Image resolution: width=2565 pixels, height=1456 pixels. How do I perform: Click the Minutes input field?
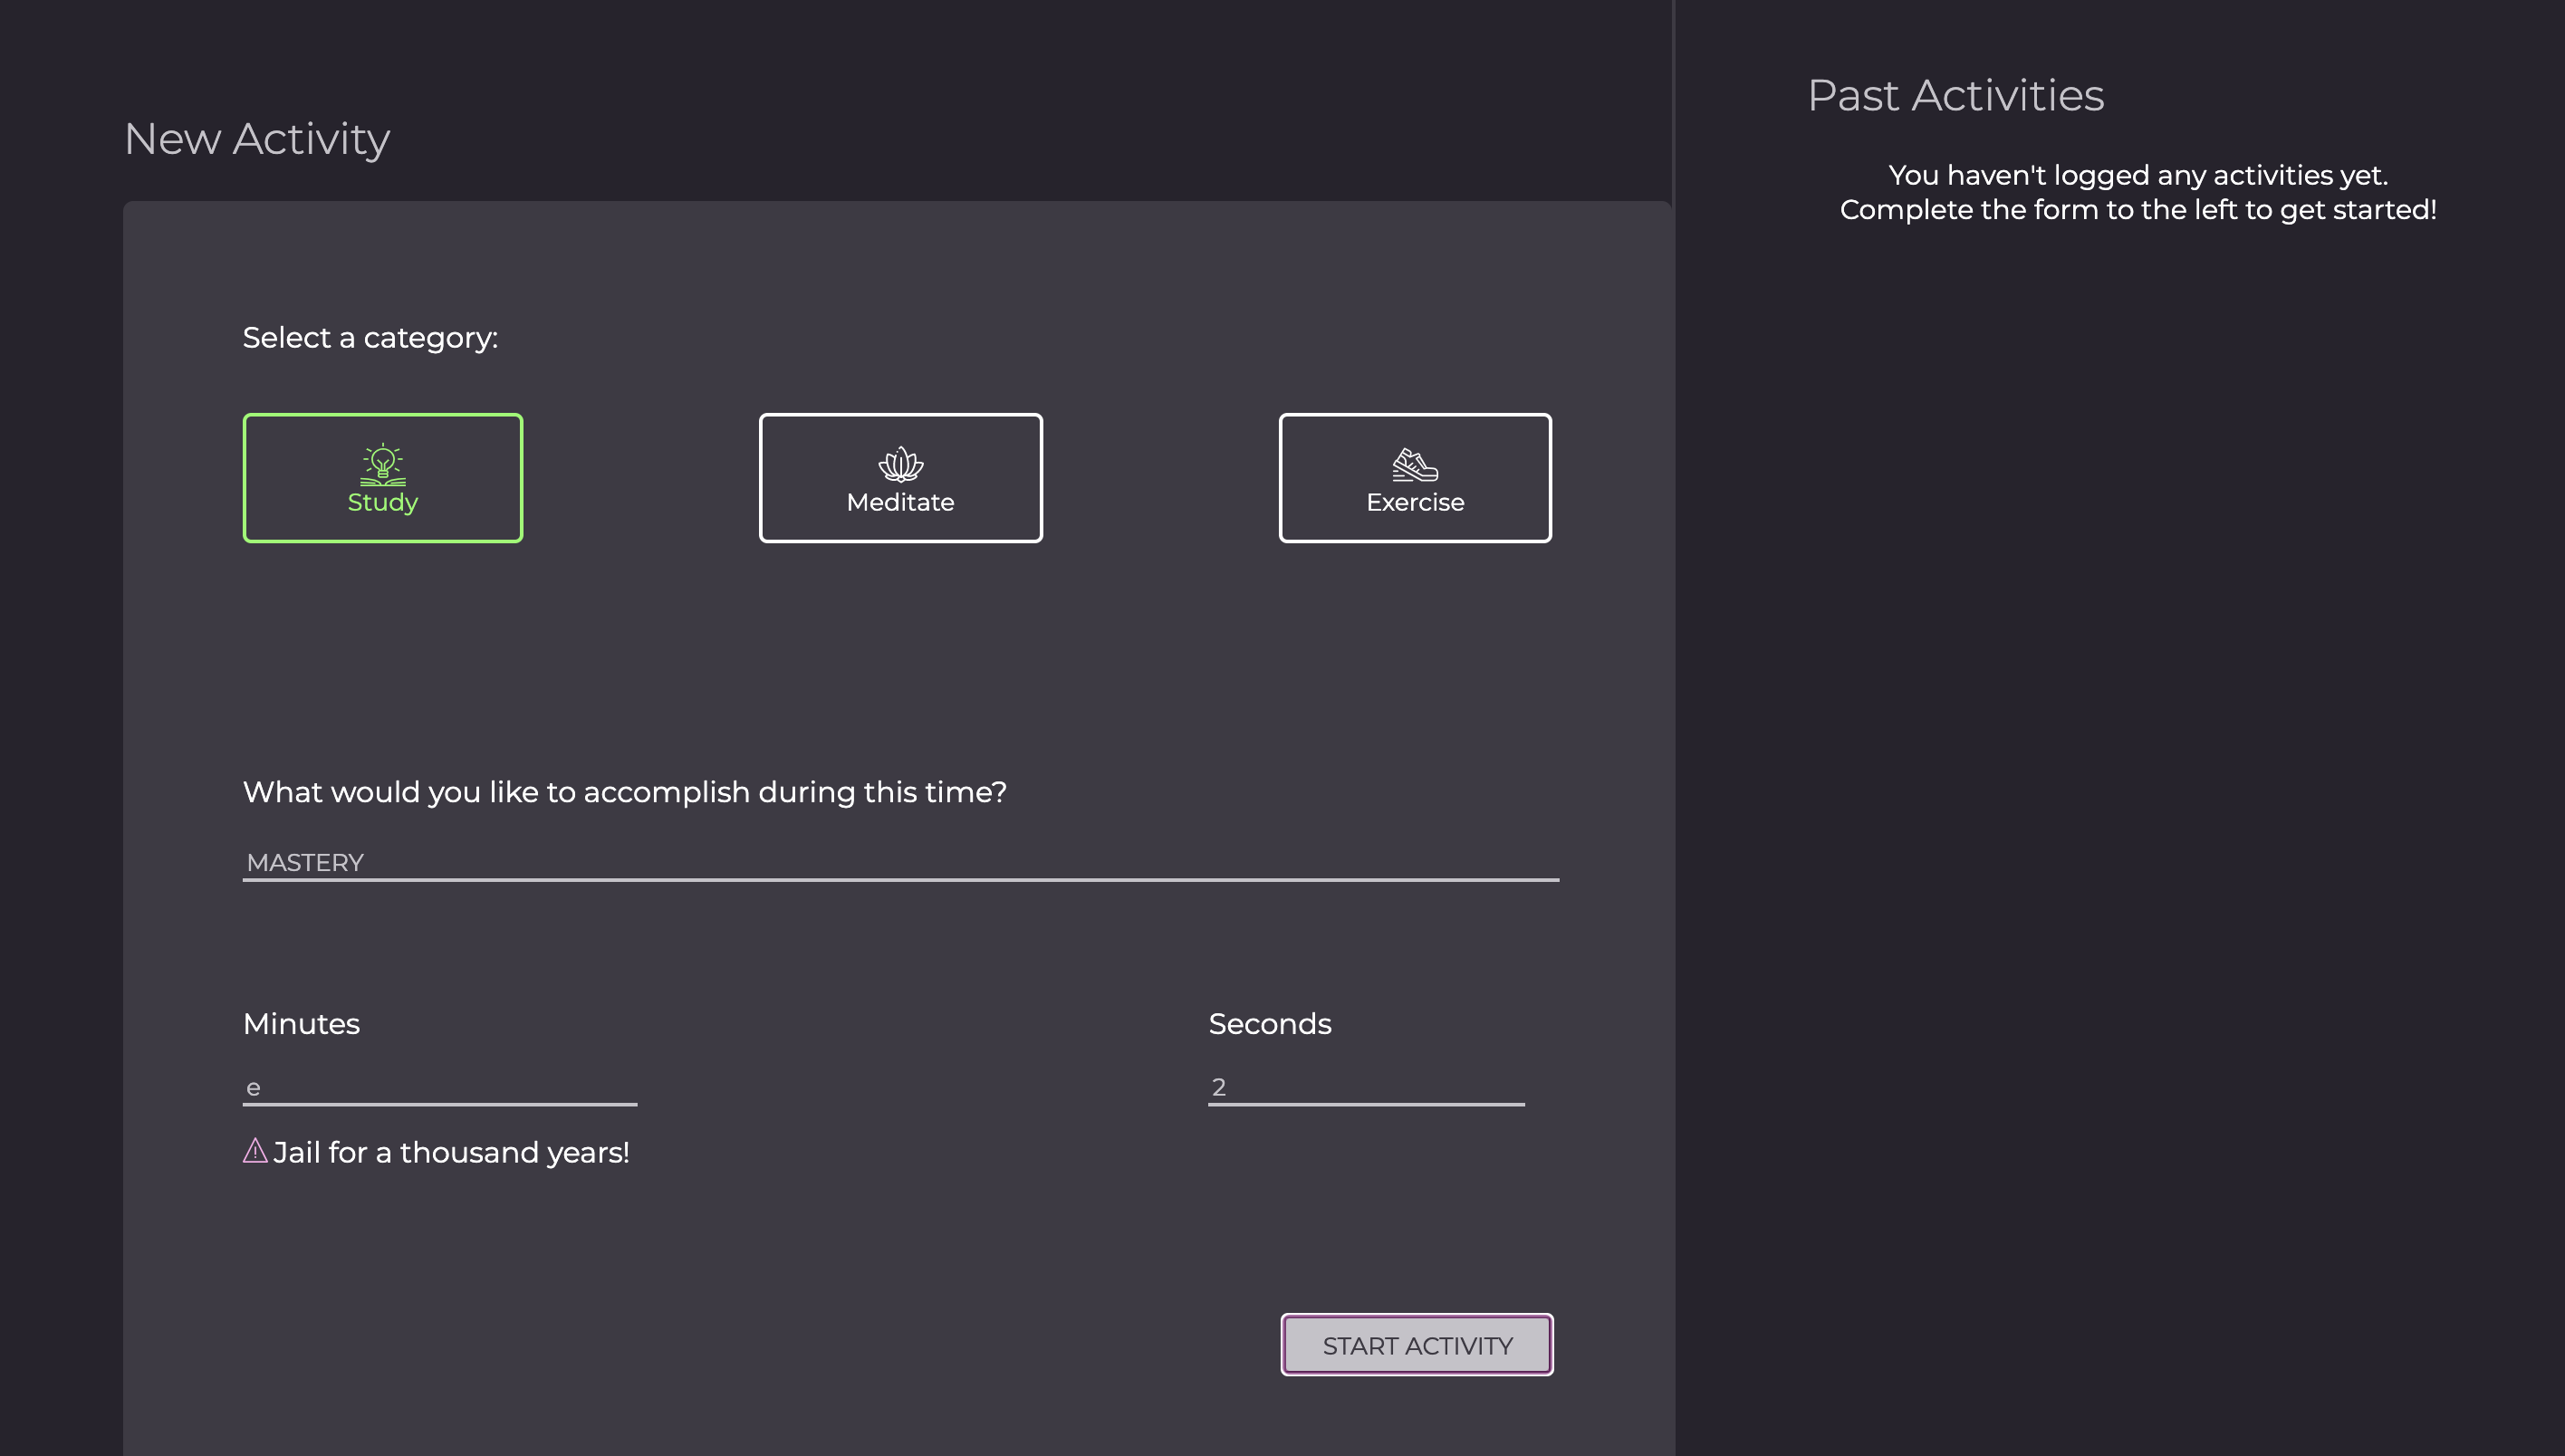[440, 1087]
